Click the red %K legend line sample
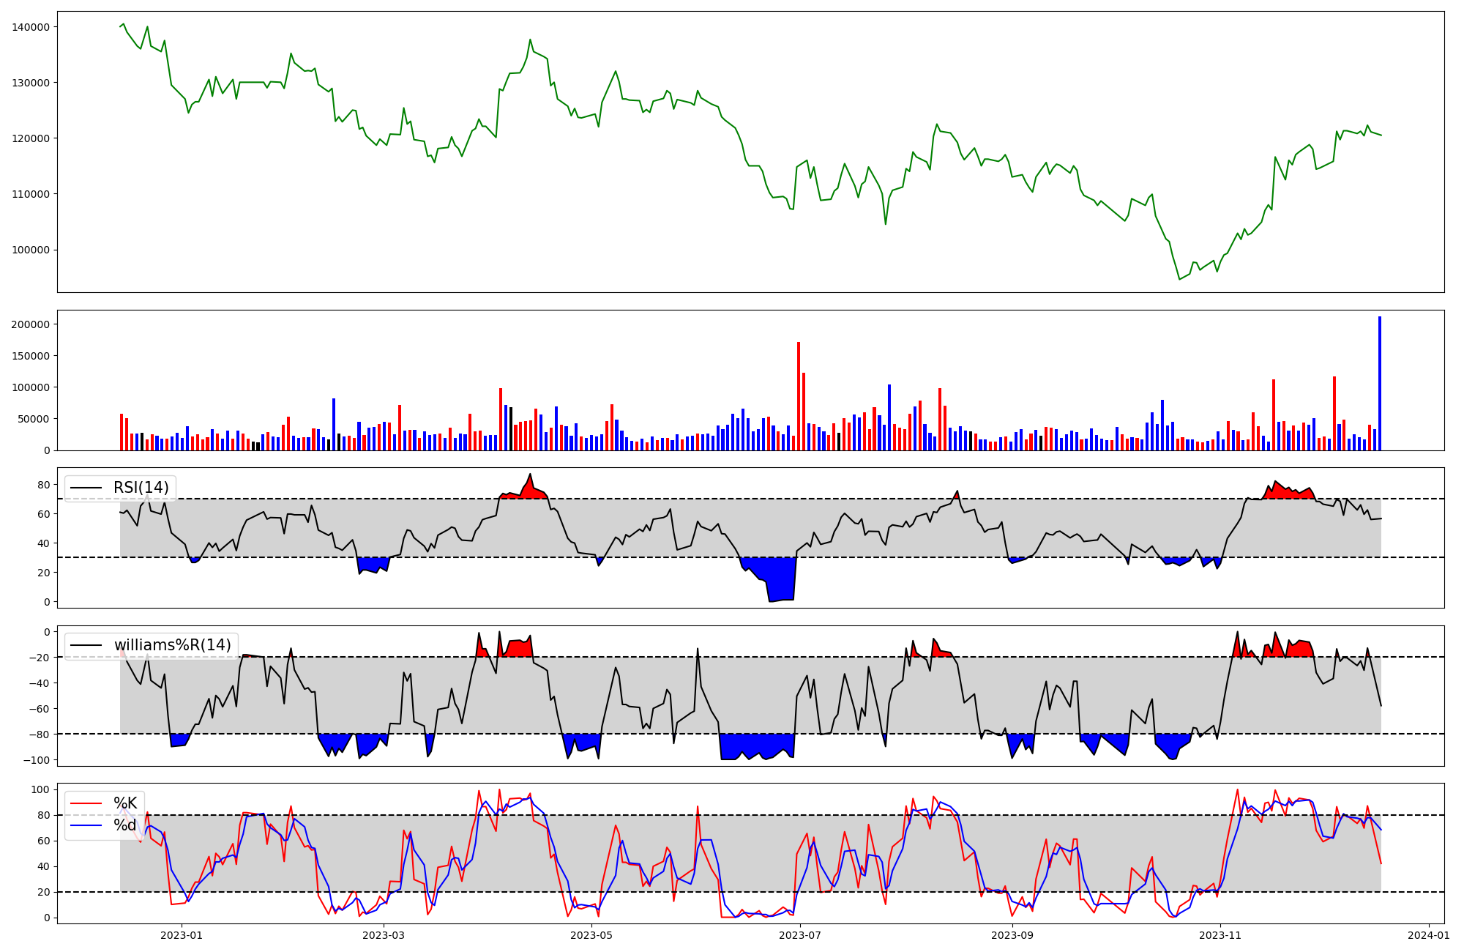Screen dimensions: 1464x952 [85, 803]
